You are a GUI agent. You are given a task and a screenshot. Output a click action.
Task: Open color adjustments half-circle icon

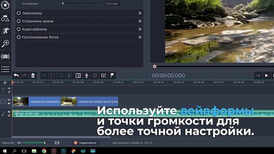[x=69, y=75]
